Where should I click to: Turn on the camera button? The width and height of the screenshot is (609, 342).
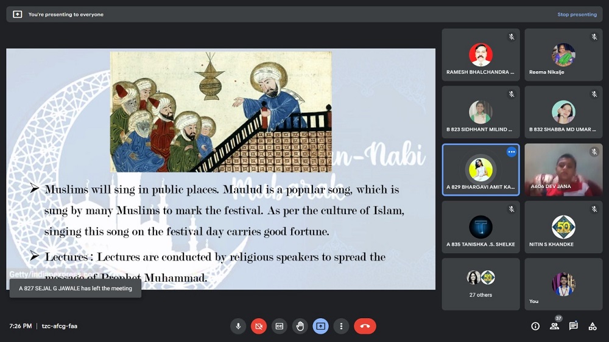point(259,326)
